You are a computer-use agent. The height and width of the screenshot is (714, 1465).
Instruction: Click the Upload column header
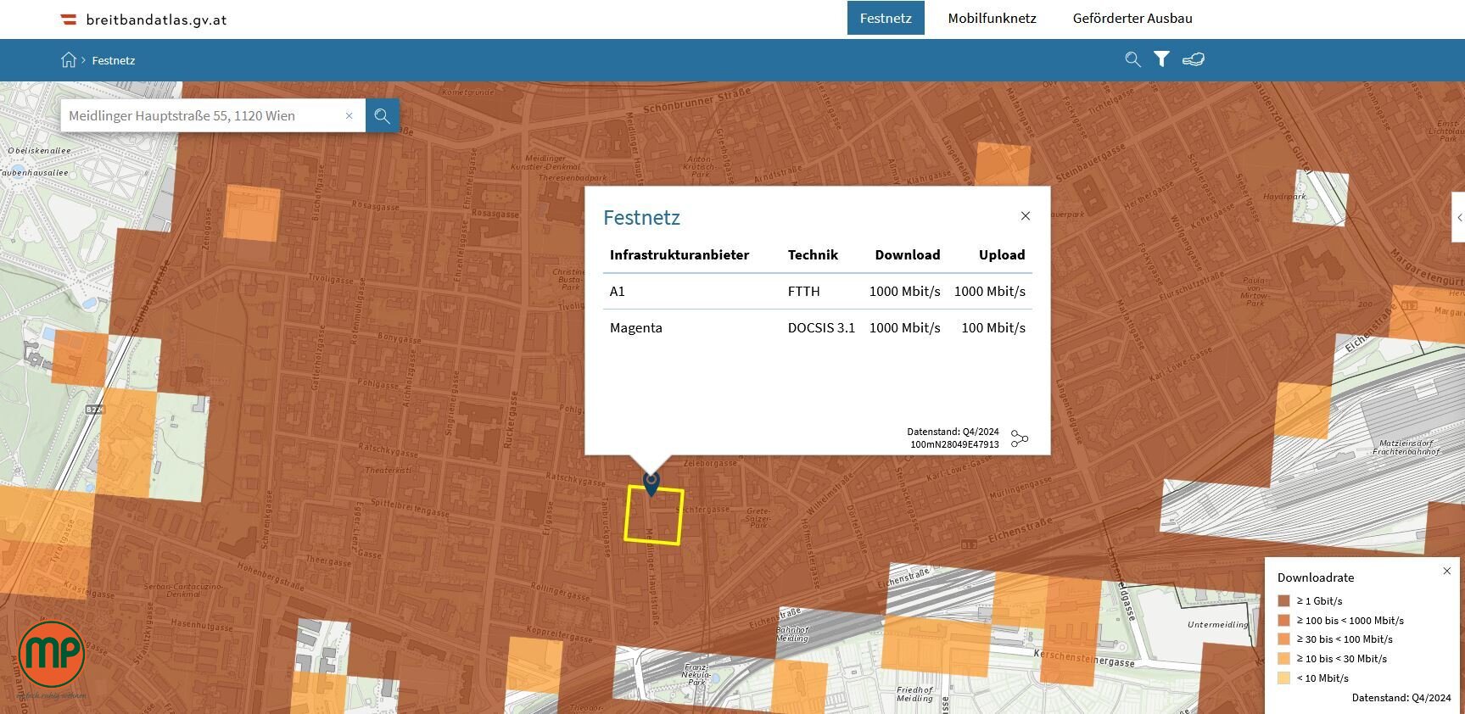[x=1002, y=254]
